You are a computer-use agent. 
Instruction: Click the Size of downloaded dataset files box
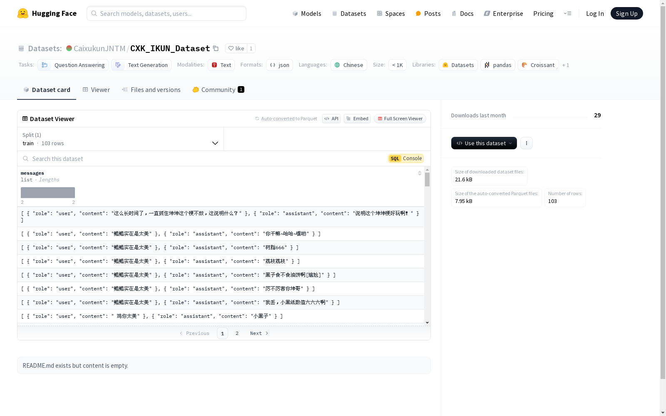point(490,176)
